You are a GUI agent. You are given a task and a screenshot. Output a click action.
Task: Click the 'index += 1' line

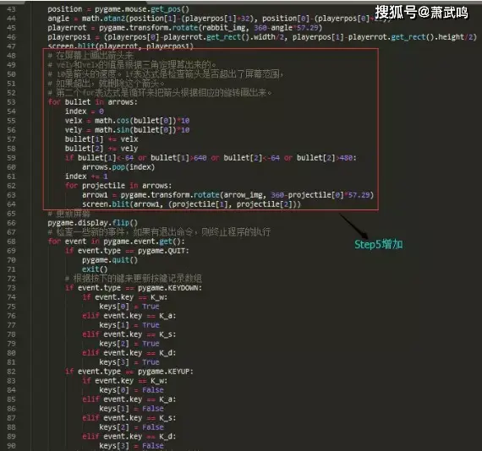coord(86,177)
